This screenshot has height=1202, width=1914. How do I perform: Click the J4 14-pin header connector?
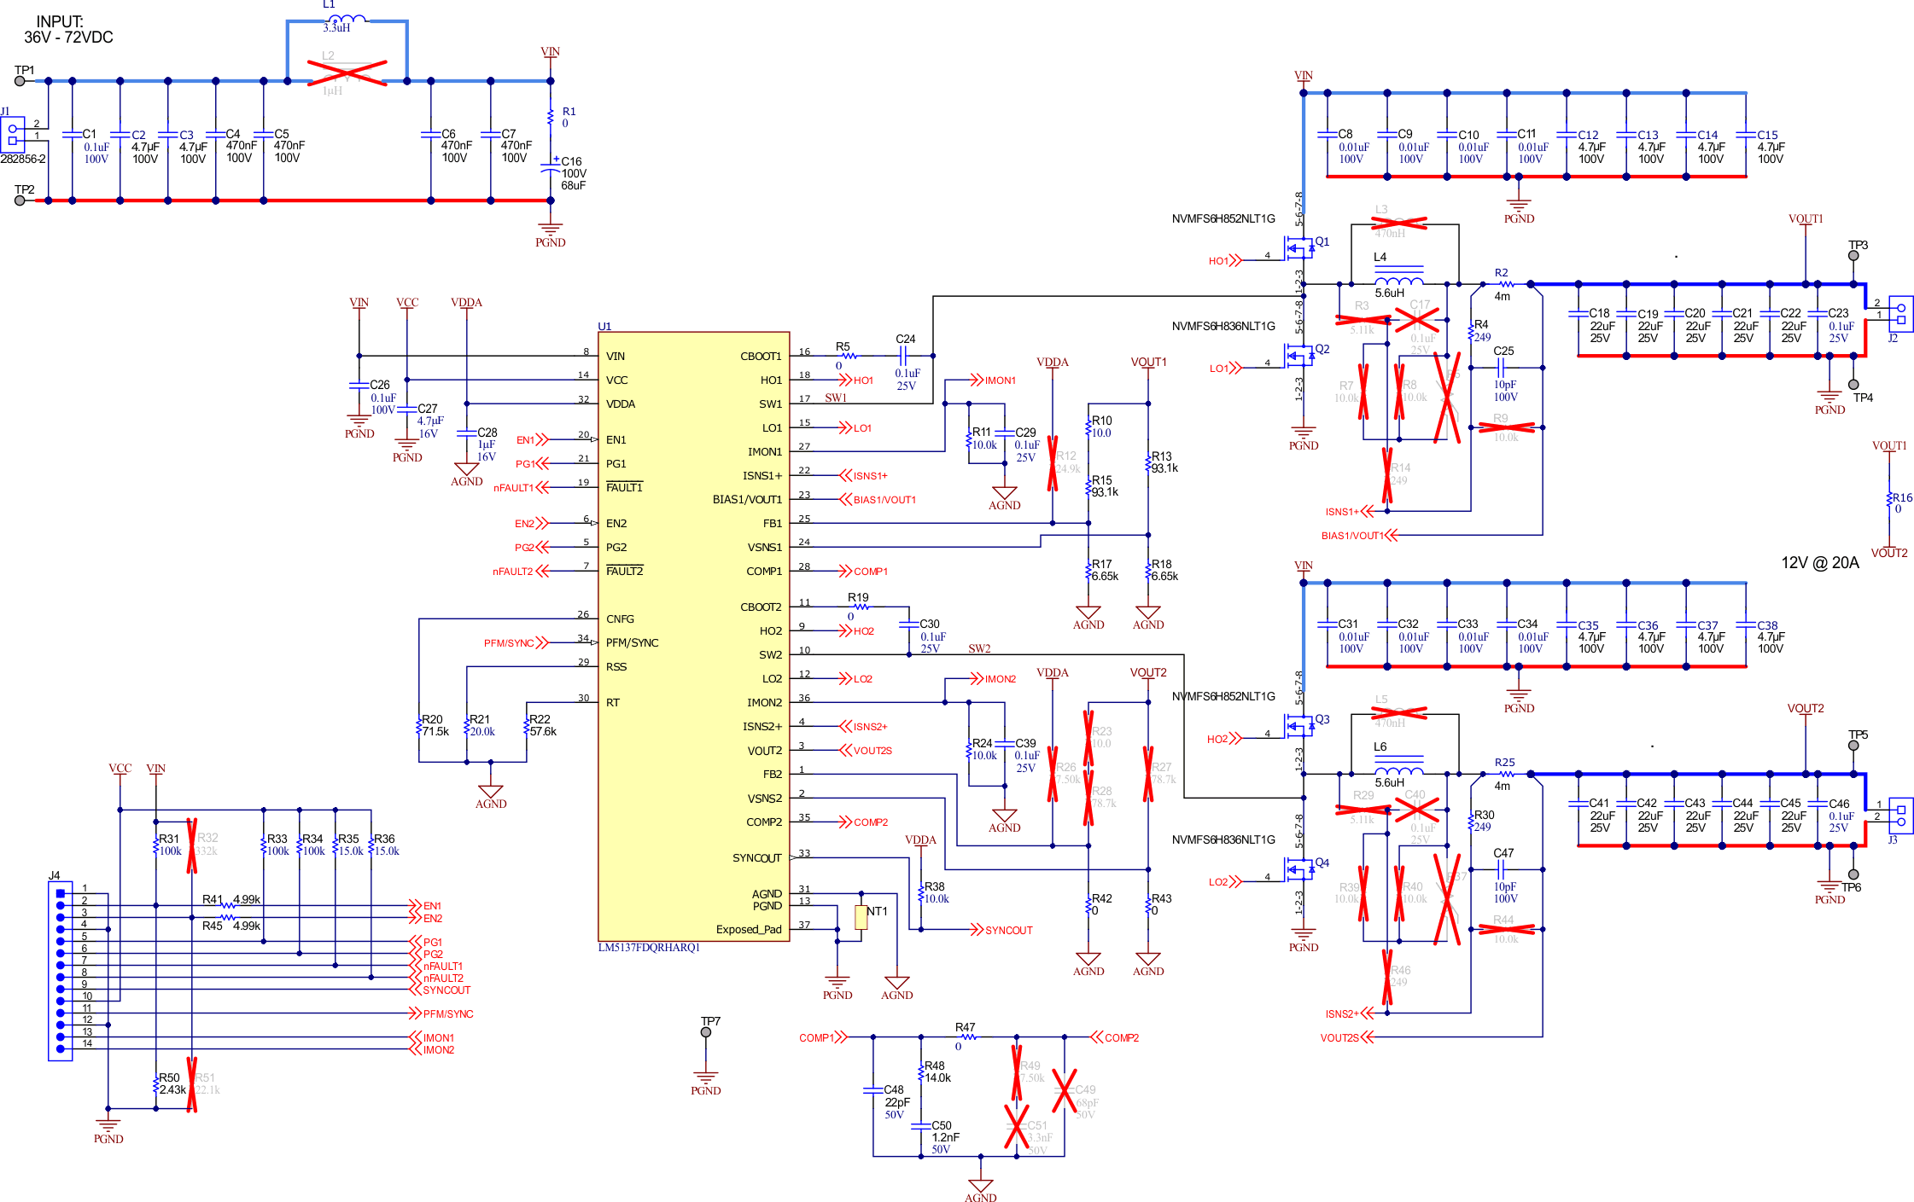coord(60,971)
